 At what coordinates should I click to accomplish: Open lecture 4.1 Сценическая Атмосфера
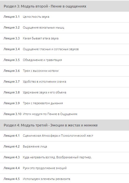[x=64, y=136]
